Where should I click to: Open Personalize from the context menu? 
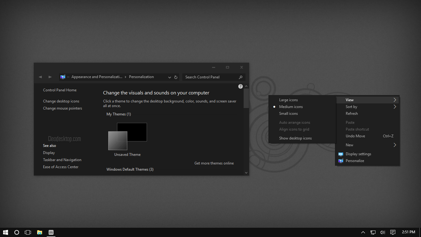pos(355,161)
